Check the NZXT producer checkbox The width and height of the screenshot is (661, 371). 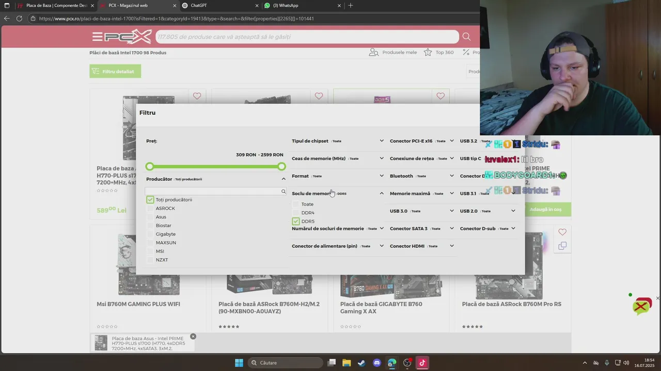[150, 260]
